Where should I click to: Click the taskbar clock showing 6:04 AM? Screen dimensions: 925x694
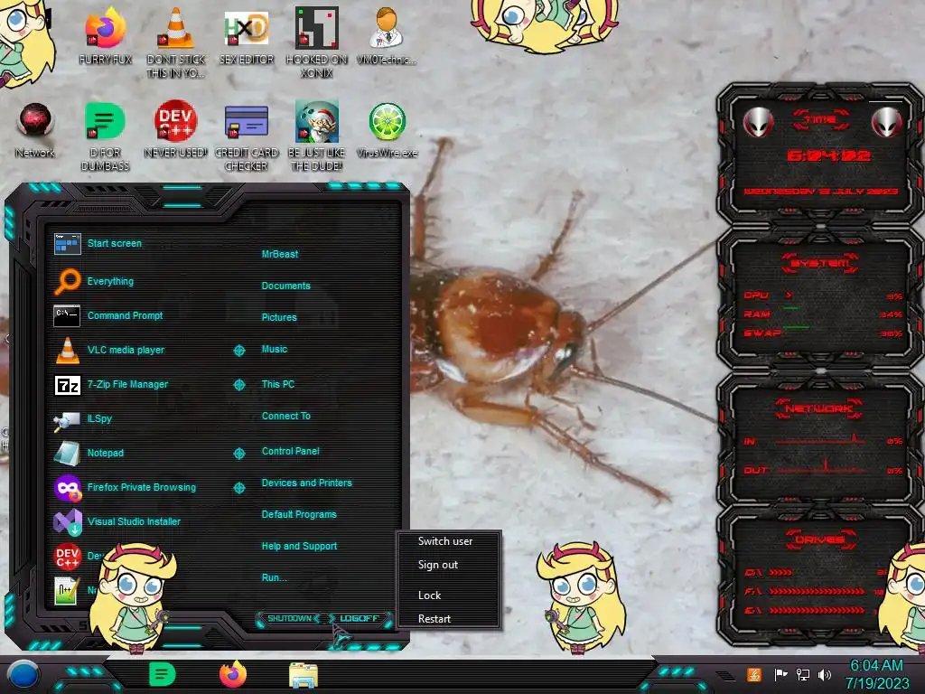[876, 674]
